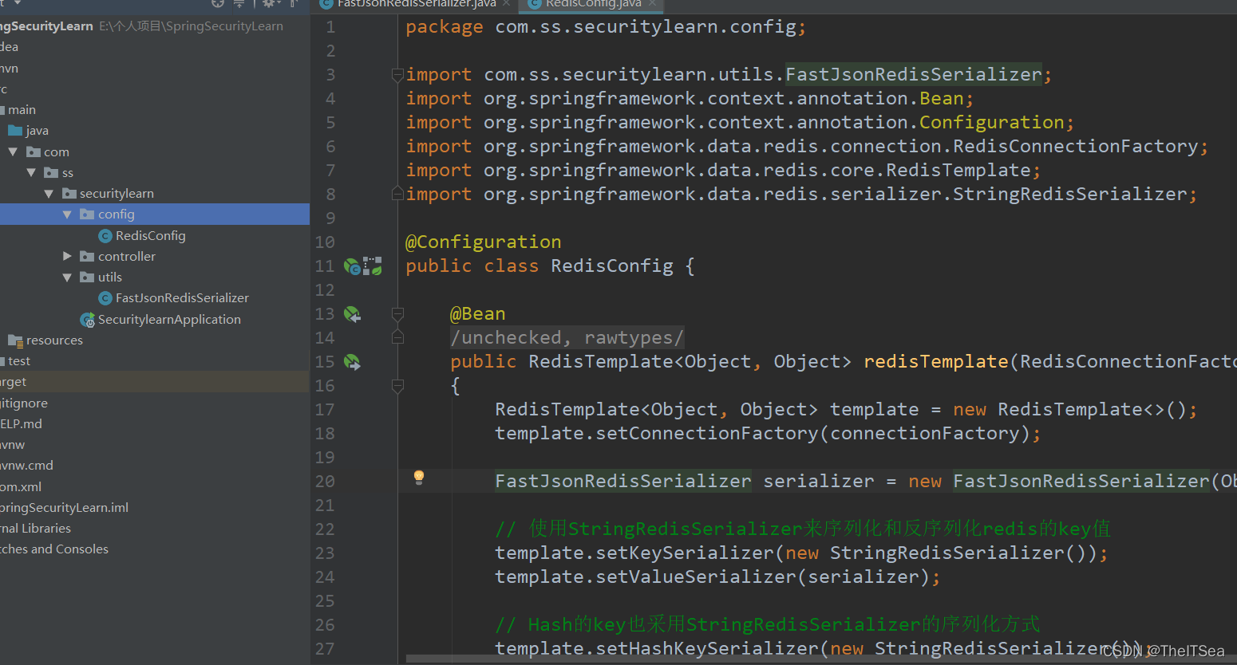Click line number 20 in the gutter
This screenshot has height=665, width=1237.
(325, 482)
